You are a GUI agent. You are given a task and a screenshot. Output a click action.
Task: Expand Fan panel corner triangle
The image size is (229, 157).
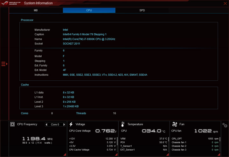pyautogui.click(x=219, y=154)
